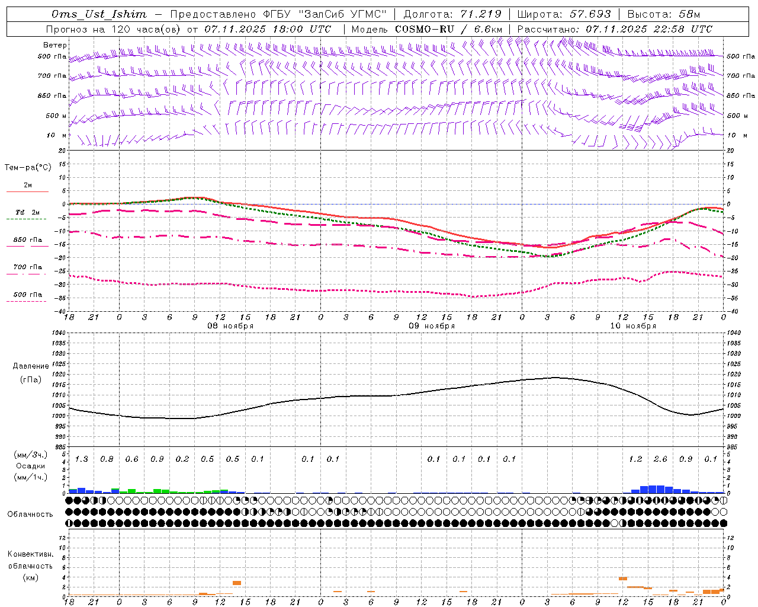The height and width of the screenshot is (607, 758).
Task: Select the (мм/1ч.) units label
Action: pos(31,477)
